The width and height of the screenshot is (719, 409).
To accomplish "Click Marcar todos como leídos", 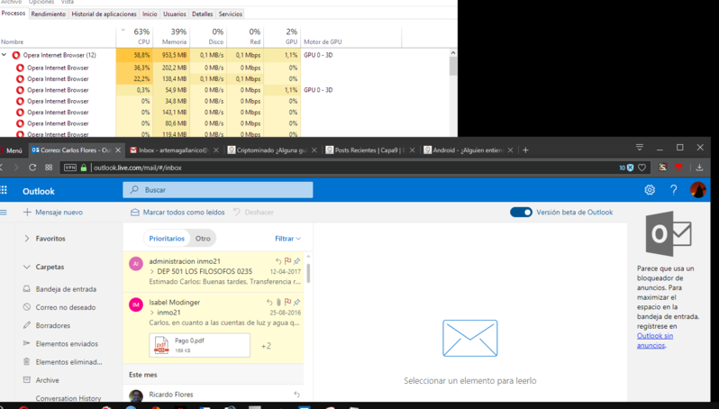I will point(177,213).
